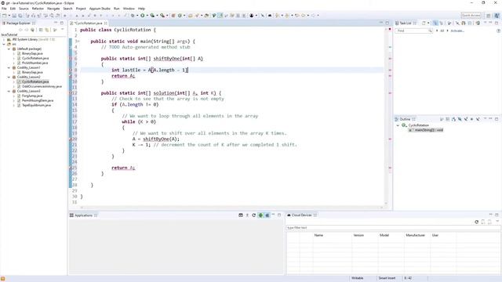Collapse the Codility_Lesson1 package
The width and height of the screenshot is (502, 282).
(x=9, y=68)
